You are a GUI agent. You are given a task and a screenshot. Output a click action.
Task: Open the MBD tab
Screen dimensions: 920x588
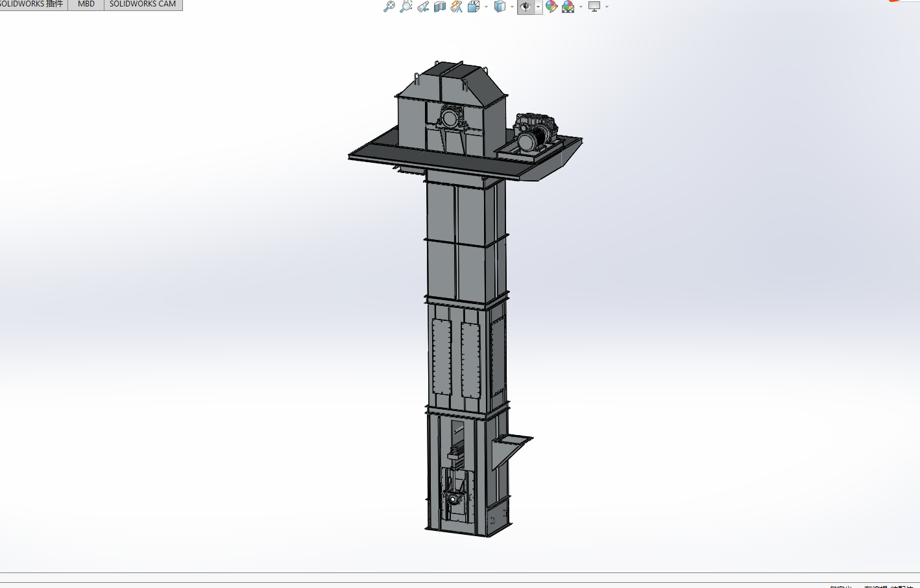86,5
